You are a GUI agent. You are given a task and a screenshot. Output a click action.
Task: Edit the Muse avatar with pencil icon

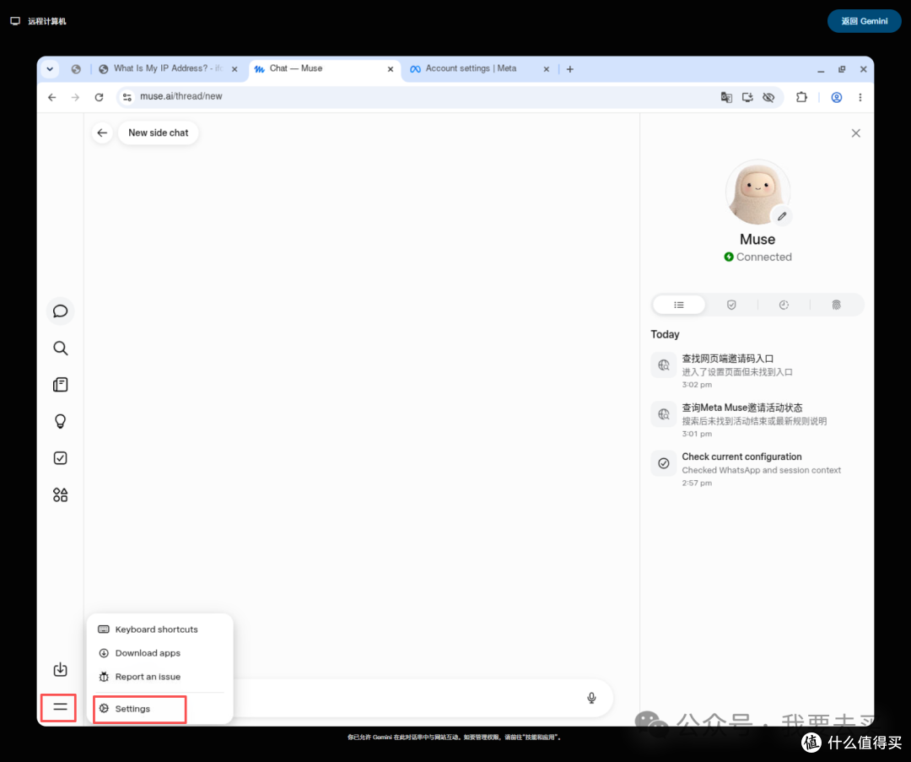click(782, 216)
